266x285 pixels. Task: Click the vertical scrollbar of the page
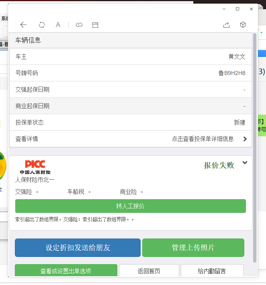[254, 148]
